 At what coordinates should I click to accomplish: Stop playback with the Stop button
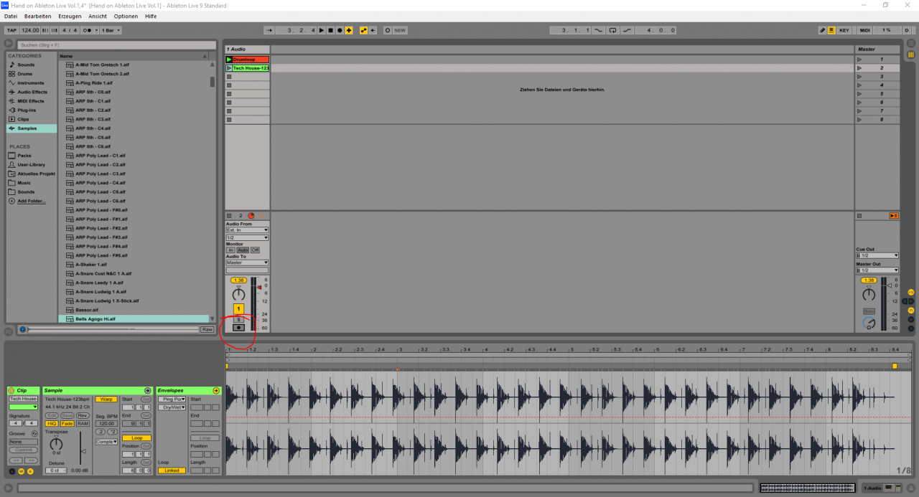[x=331, y=30]
